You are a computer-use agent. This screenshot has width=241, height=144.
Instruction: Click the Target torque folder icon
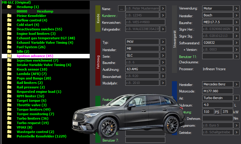[x=9, y=101]
